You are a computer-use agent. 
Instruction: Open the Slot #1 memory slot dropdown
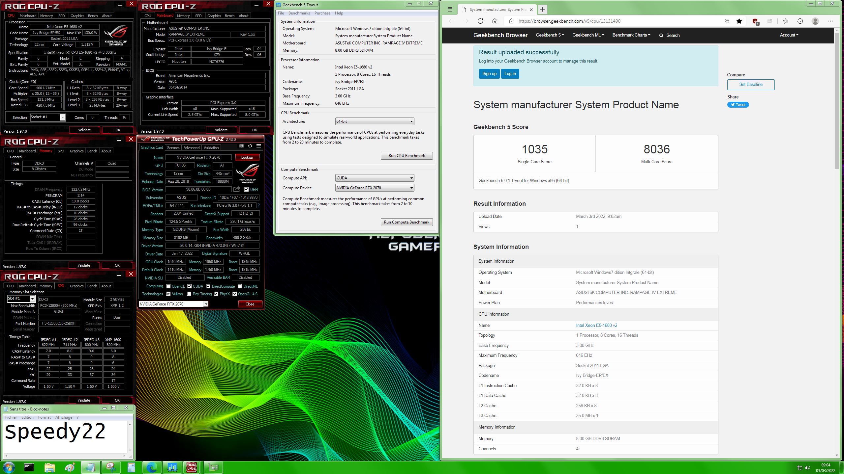(21, 299)
